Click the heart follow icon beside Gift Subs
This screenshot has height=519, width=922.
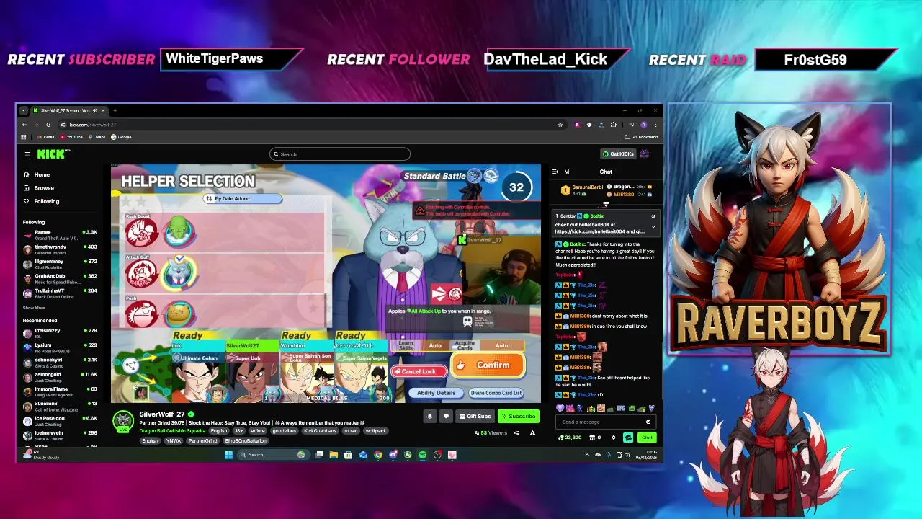pos(446,416)
